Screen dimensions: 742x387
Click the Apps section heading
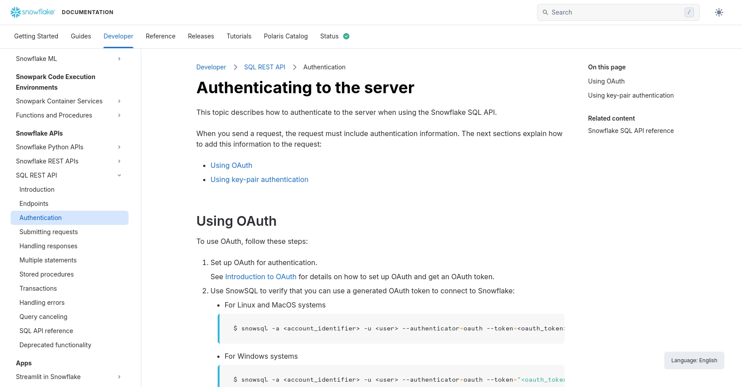coord(24,363)
